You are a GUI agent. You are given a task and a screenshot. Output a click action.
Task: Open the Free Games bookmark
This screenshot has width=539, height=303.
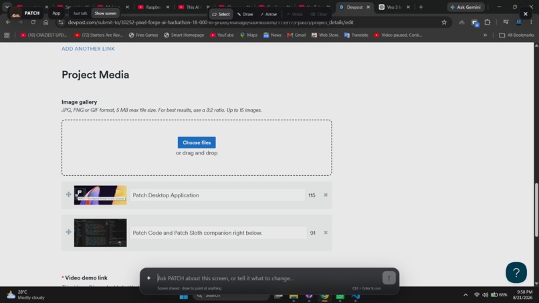click(143, 35)
